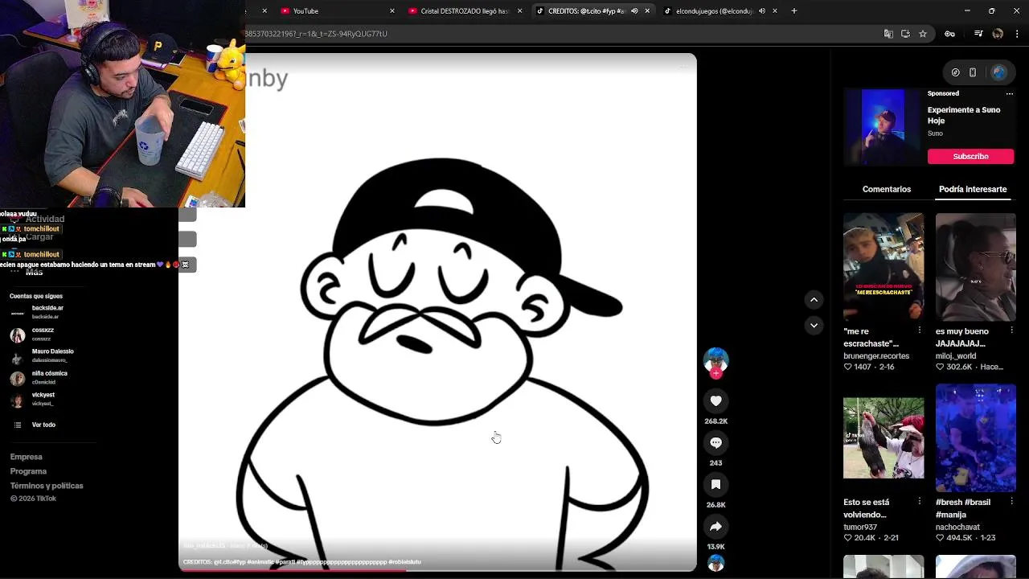Expand Términos y políticas footer section
This screenshot has height=579, width=1029.
(x=47, y=486)
